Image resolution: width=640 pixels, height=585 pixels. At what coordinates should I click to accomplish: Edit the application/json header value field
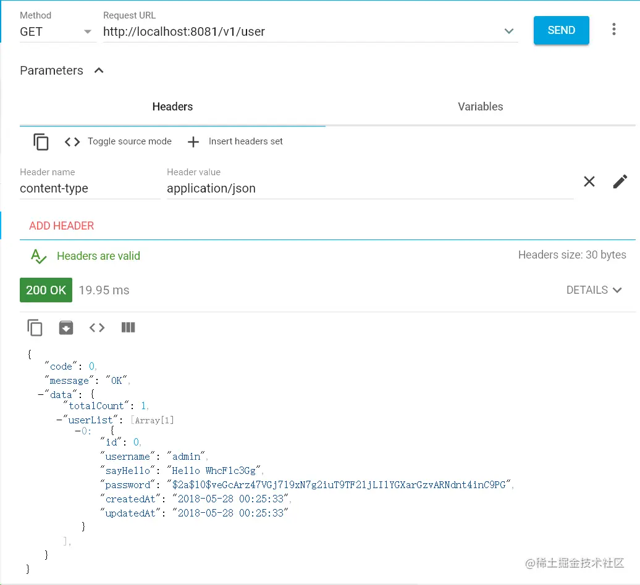pos(370,188)
